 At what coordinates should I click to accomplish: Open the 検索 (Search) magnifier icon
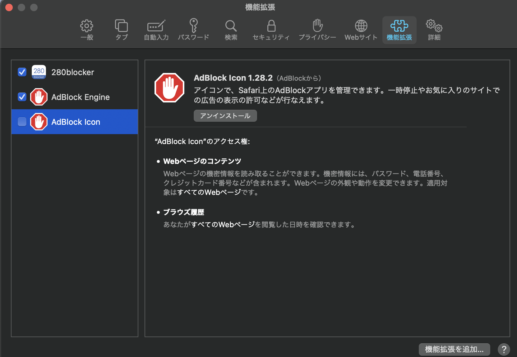tap(231, 26)
